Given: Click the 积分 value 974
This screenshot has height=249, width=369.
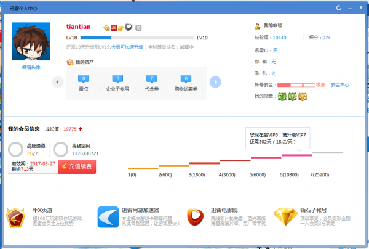Looking at the screenshot, I should 327,38.
